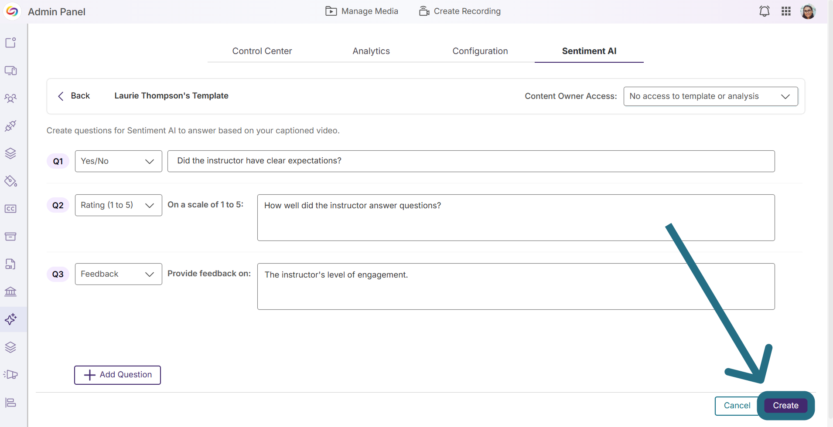Click the devices sidebar icon
This screenshot has height=427, width=833.
pos(11,71)
